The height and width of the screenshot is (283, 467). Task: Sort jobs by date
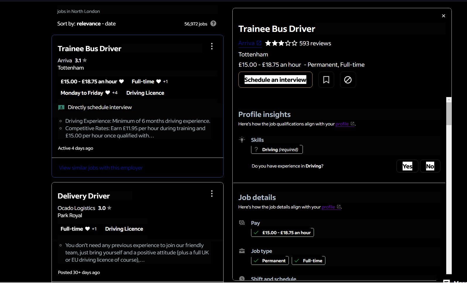[110, 24]
